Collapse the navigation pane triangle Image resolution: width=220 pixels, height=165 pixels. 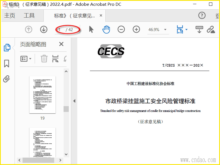(74, 101)
